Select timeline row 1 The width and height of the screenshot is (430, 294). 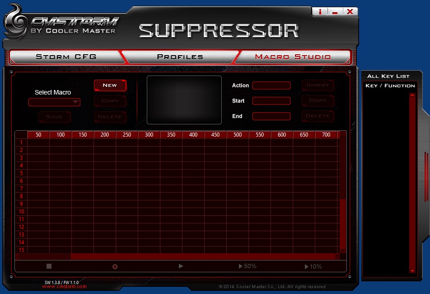point(21,142)
